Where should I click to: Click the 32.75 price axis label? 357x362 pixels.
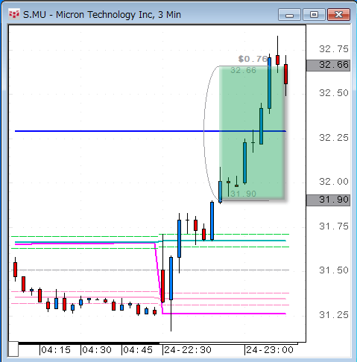(x=334, y=49)
